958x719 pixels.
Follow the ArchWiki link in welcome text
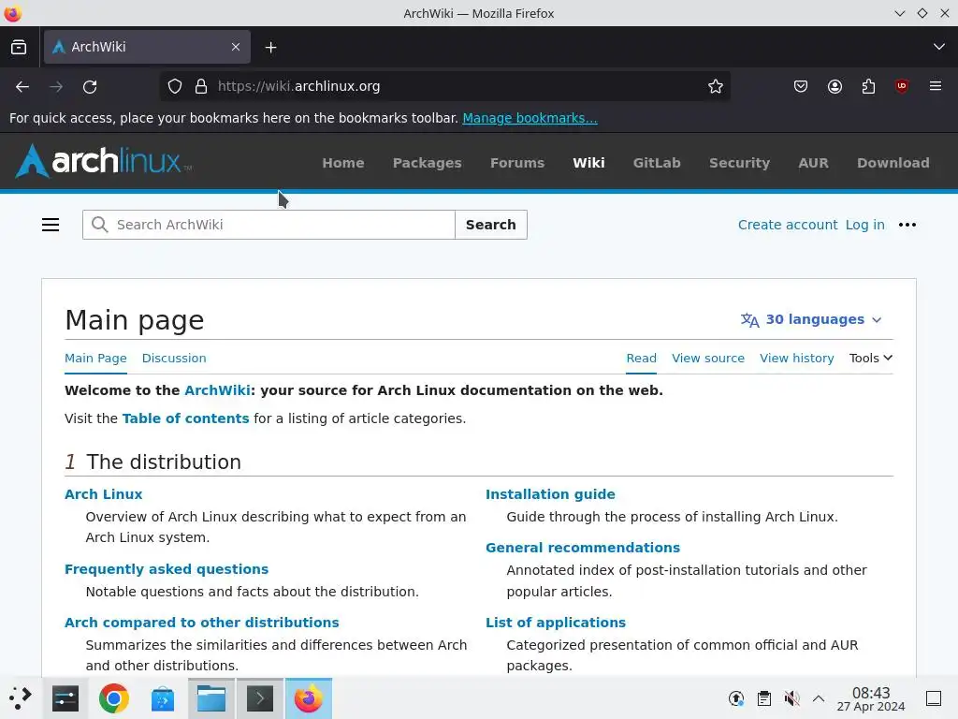coord(217,390)
